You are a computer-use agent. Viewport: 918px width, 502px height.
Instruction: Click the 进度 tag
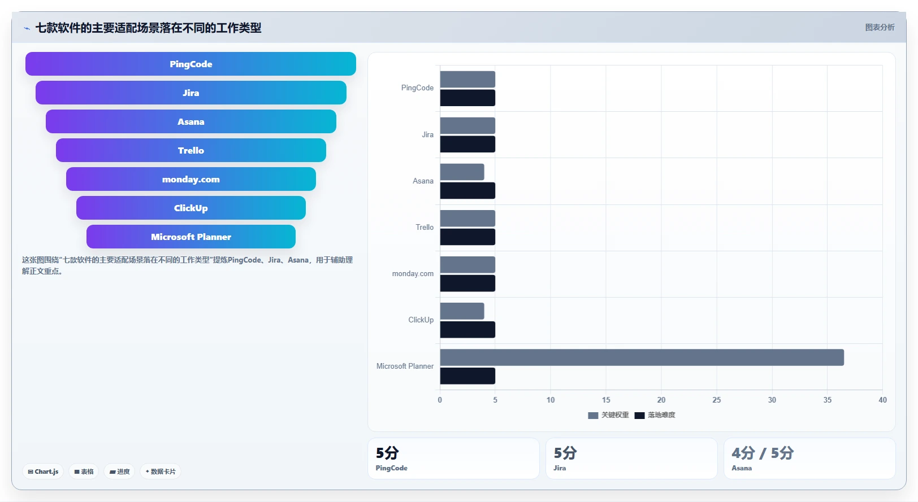pos(119,472)
